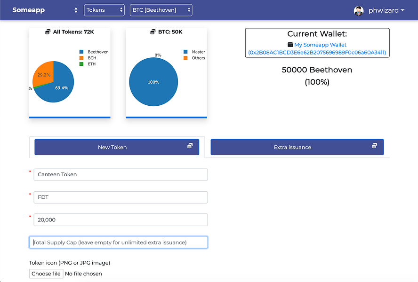Toggle Beethoven blue legend swatch

pos(81,52)
